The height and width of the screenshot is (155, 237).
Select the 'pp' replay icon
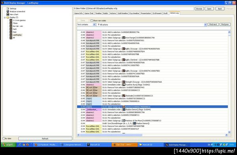click(11, 38)
